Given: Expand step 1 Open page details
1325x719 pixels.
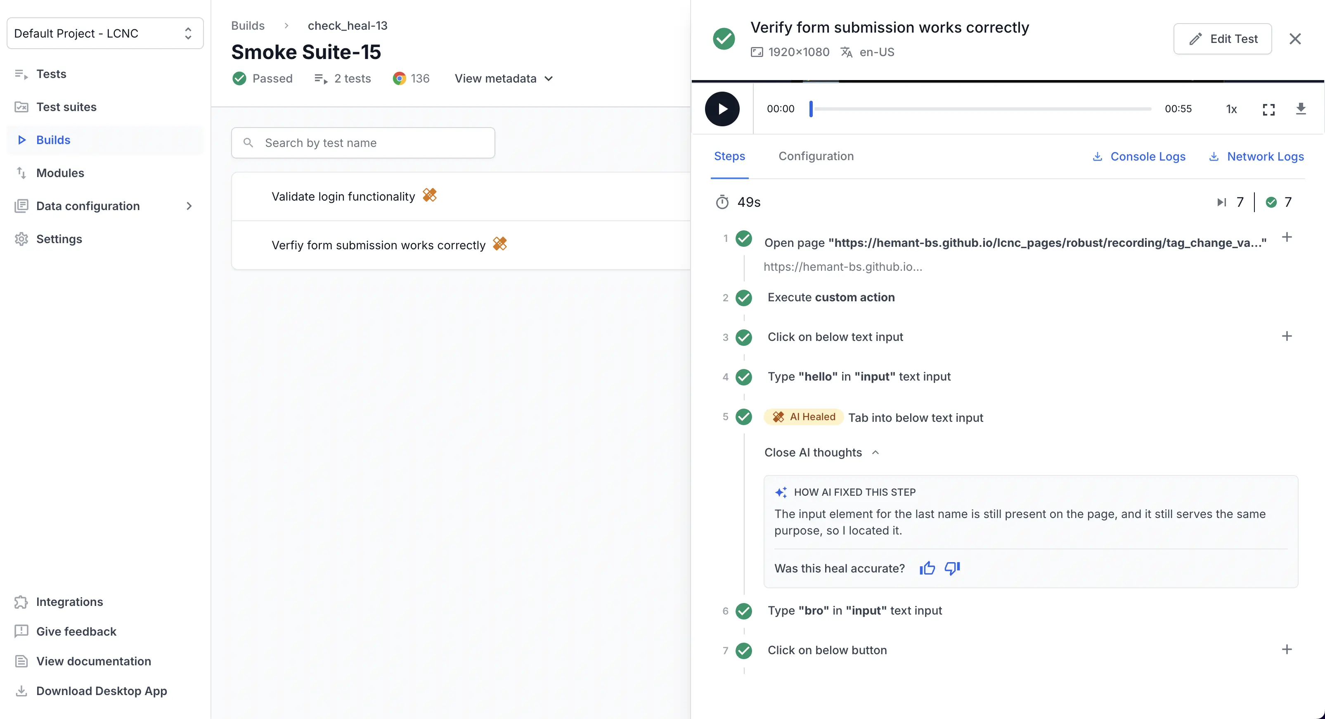Looking at the screenshot, I should point(1287,238).
